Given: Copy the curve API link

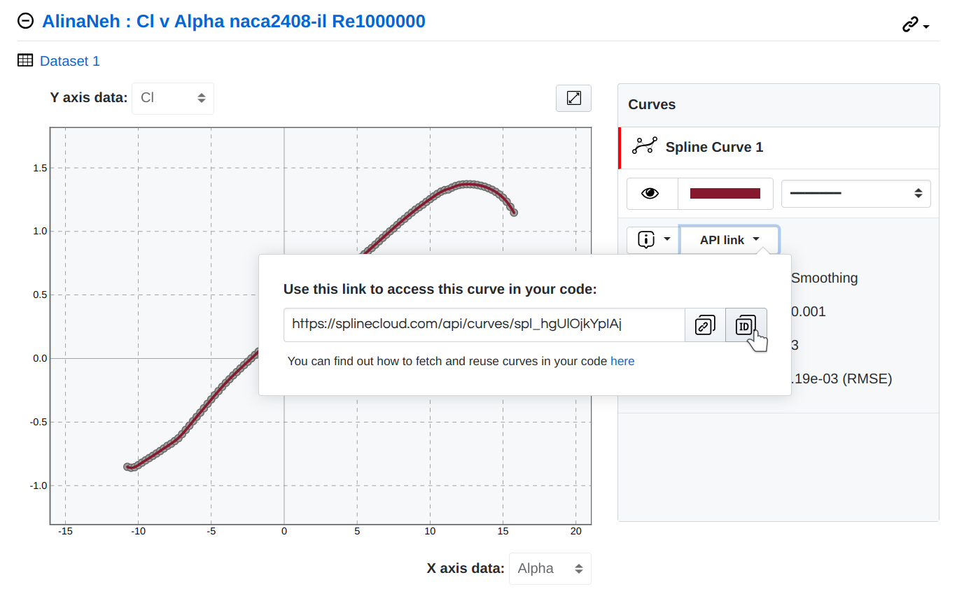Looking at the screenshot, I should point(705,325).
